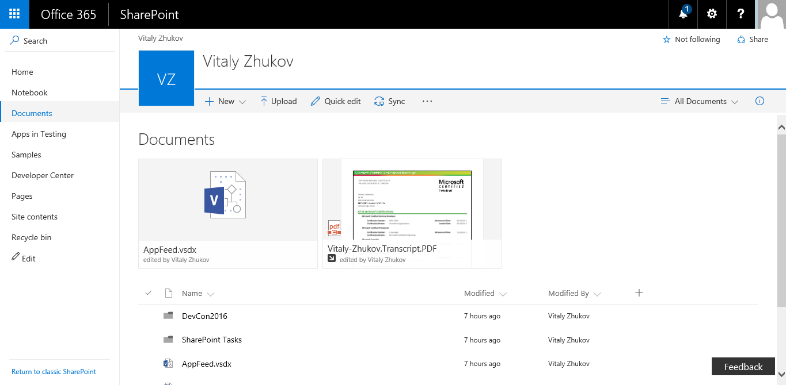Viewport: 786px width, 385px height.
Task: Click the Share site icon
Action: click(x=742, y=40)
